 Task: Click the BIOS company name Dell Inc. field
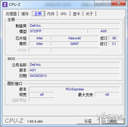click(x=74, y=65)
